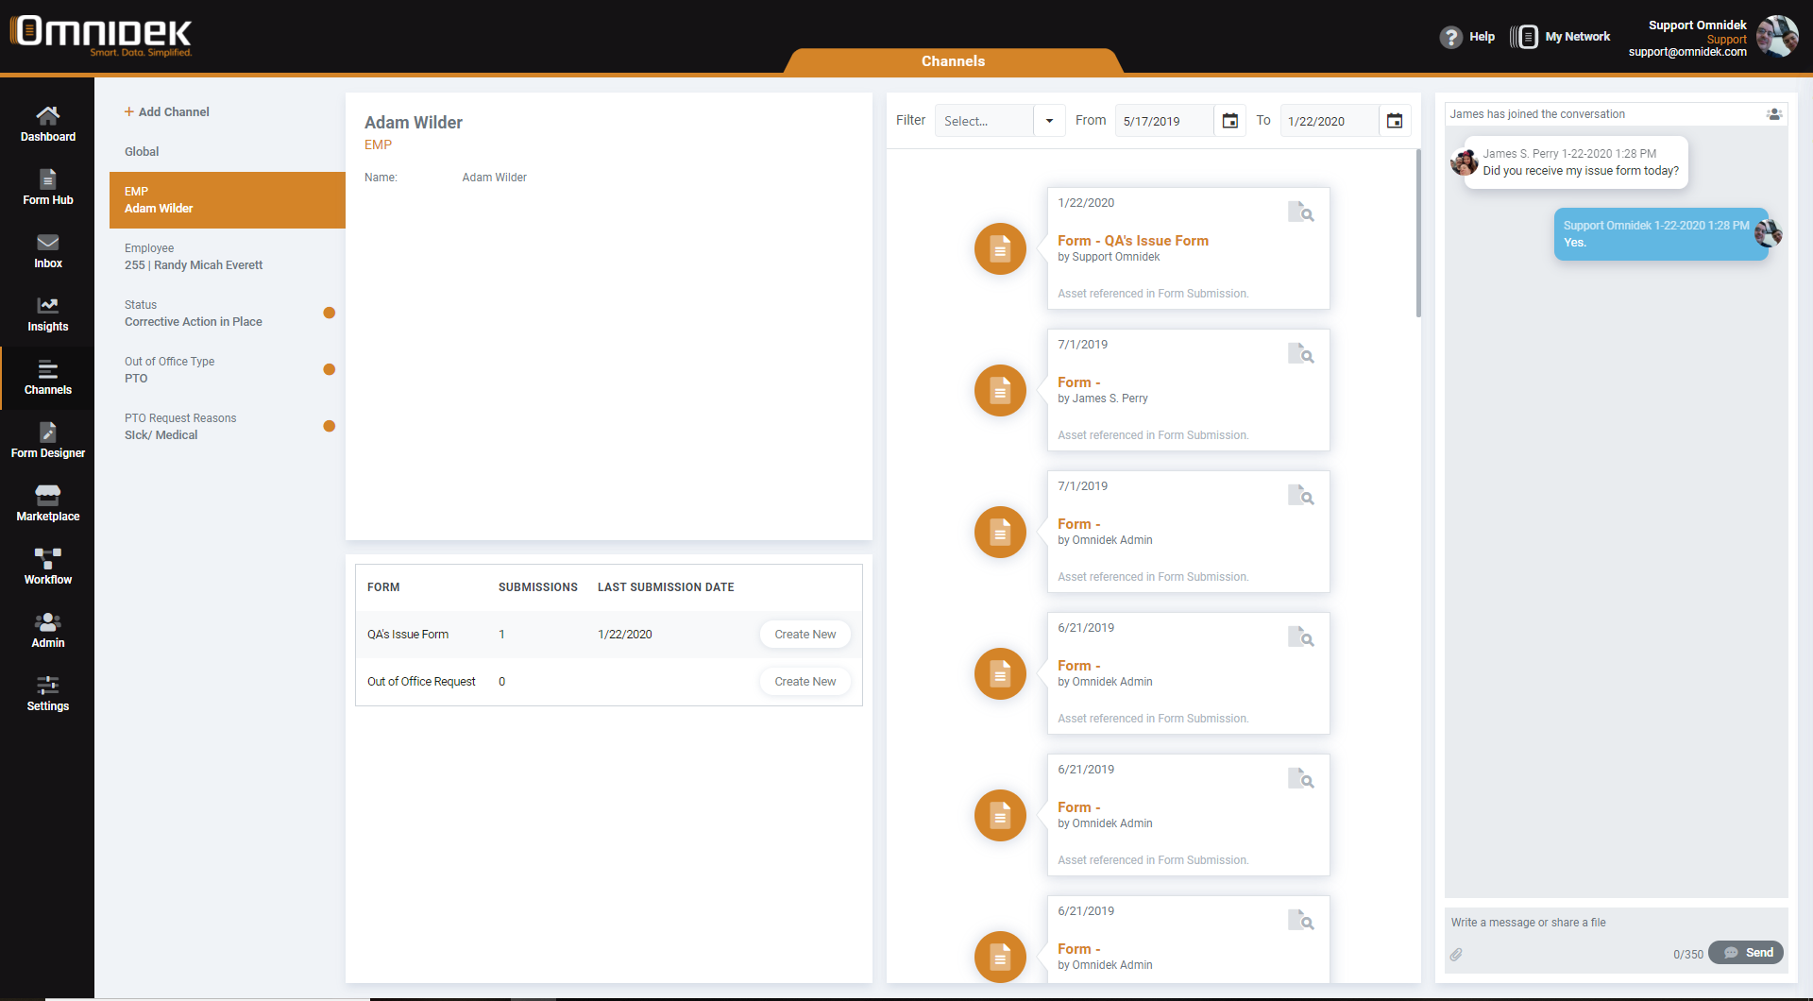Click the orange dot next to PTO Request Reasons
Screen dimensions: 1813x1001
point(330,426)
